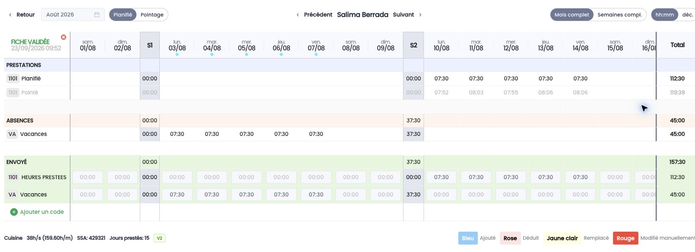This screenshot has width=695, height=252.
Task: Edit HEURES PRESTEES input for sam. 01/08
Action: (x=88, y=177)
